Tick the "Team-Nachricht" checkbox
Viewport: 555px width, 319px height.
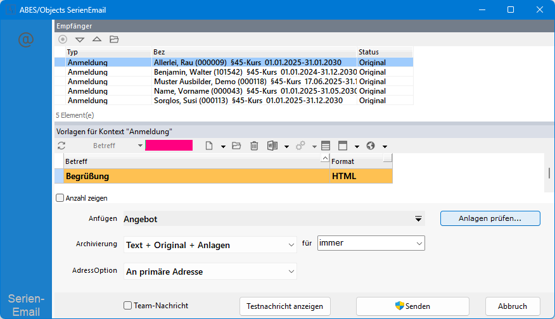coord(127,306)
